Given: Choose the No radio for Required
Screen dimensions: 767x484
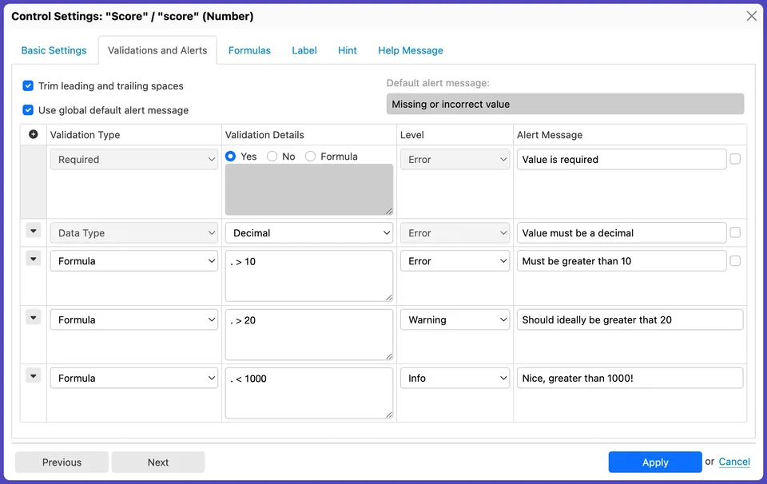Looking at the screenshot, I should point(272,157).
